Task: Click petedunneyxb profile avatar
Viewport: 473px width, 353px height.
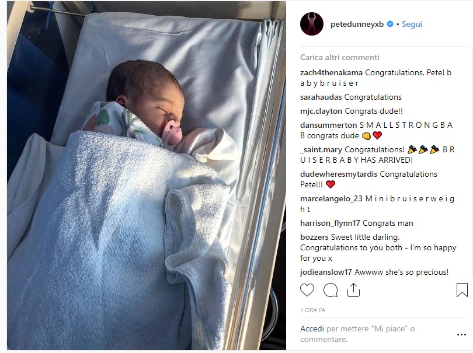Action: pos(312,24)
